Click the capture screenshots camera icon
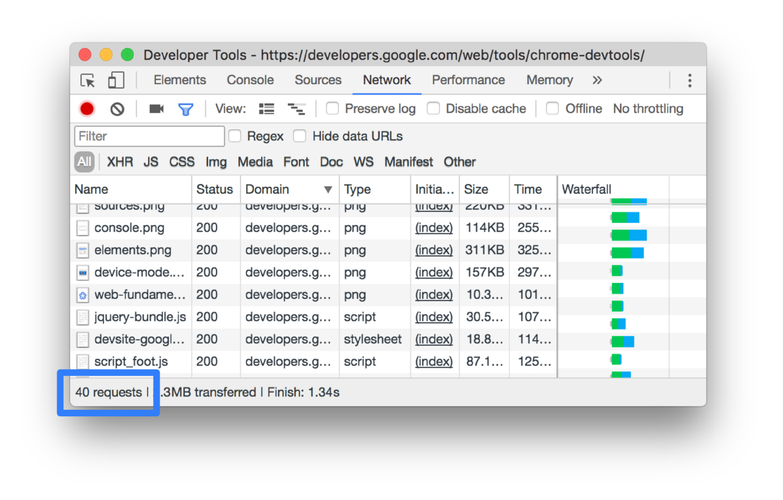783x500 pixels. point(156,109)
